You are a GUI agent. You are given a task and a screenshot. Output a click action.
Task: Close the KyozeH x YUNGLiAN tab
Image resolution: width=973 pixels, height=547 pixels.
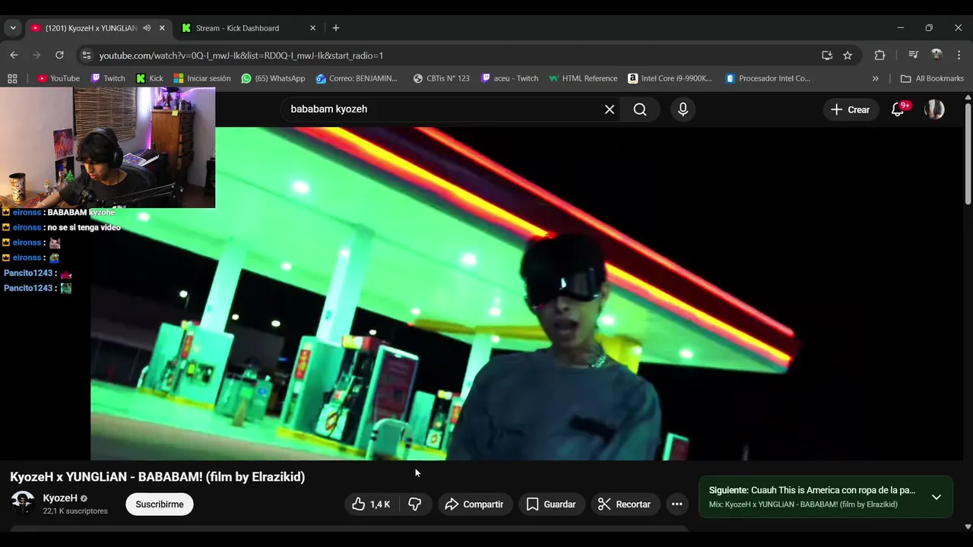162,28
